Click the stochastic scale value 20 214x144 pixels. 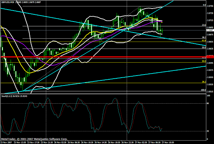point(208,131)
